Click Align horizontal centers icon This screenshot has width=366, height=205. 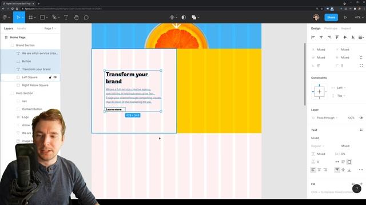(321, 37)
